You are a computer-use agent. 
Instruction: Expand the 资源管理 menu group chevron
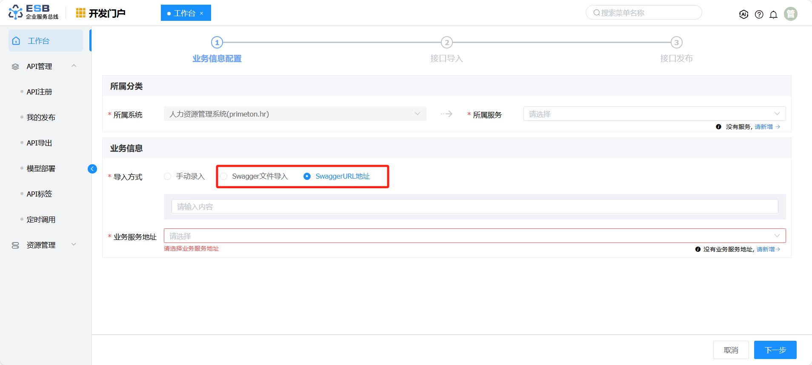[x=74, y=245]
